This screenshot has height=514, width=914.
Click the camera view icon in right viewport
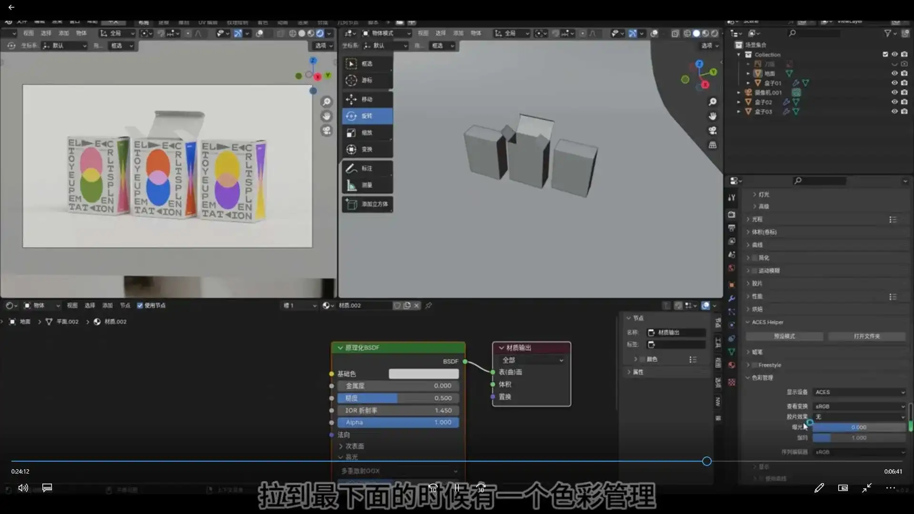coord(713,130)
